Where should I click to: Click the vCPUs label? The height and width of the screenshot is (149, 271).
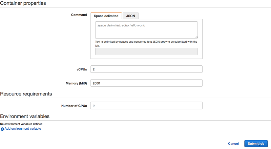coord(82,69)
